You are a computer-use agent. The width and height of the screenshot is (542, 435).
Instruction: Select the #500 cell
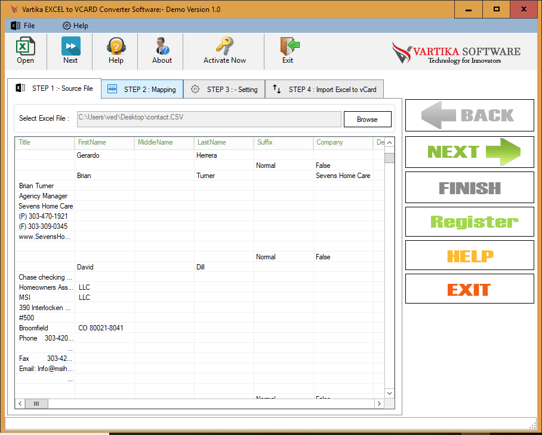[45, 318]
